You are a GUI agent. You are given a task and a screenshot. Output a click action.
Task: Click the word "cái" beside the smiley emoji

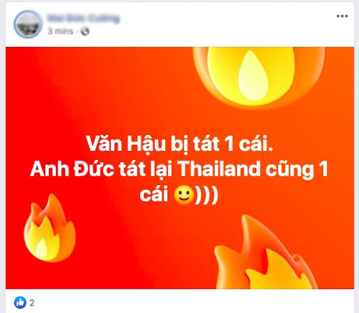click(154, 195)
